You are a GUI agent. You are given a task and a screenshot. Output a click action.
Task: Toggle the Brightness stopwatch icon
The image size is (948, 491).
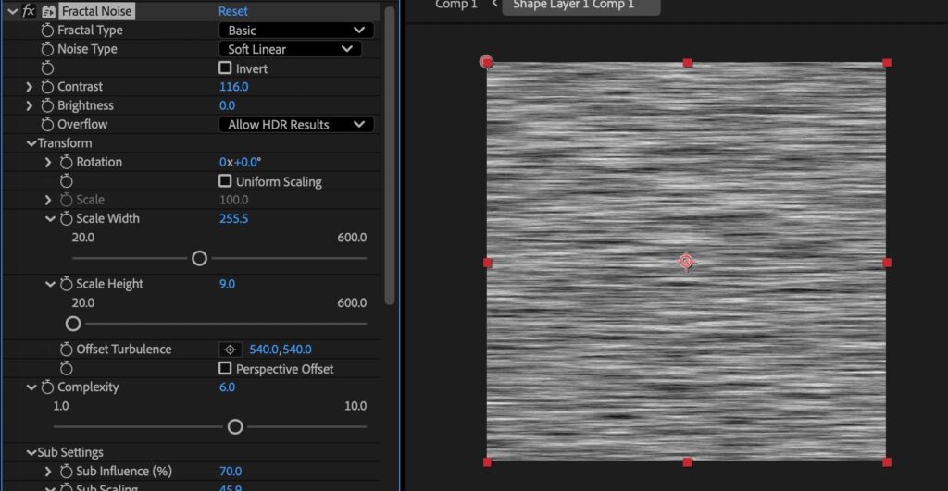pos(47,105)
